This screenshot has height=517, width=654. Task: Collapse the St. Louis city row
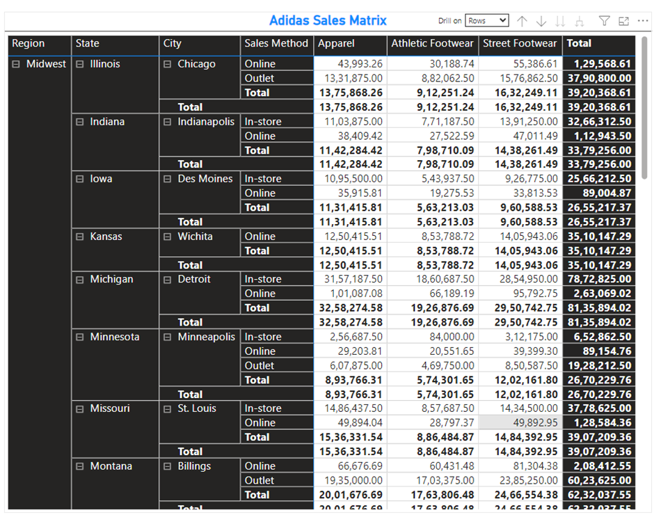(167, 409)
